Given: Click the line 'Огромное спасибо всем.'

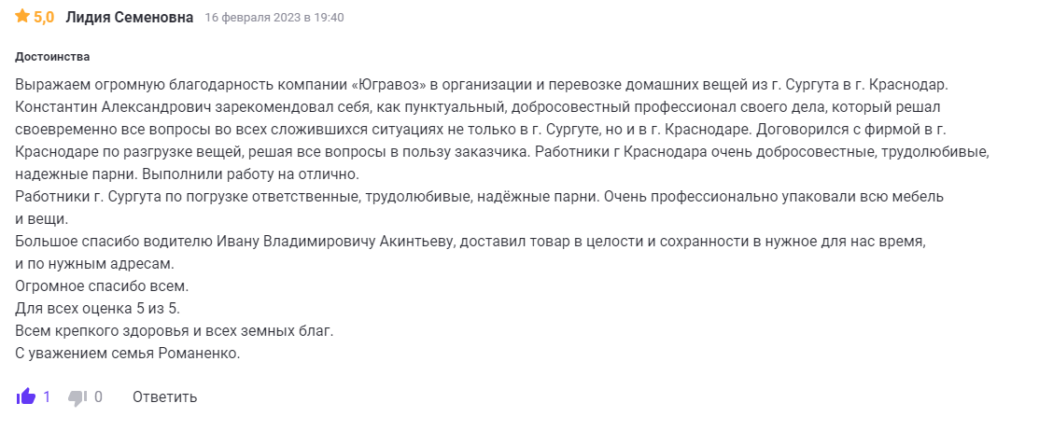Looking at the screenshot, I should pyautogui.click(x=102, y=286).
